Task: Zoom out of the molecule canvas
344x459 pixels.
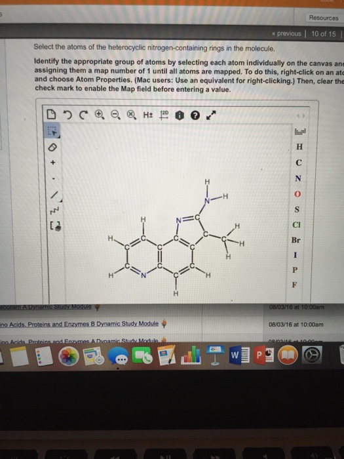Action: (x=115, y=115)
